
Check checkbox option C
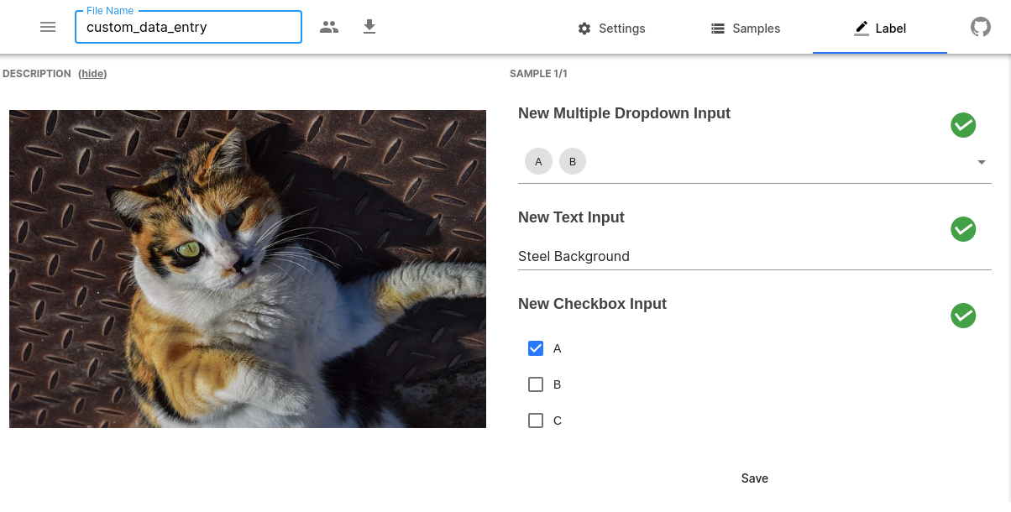point(536,421)
